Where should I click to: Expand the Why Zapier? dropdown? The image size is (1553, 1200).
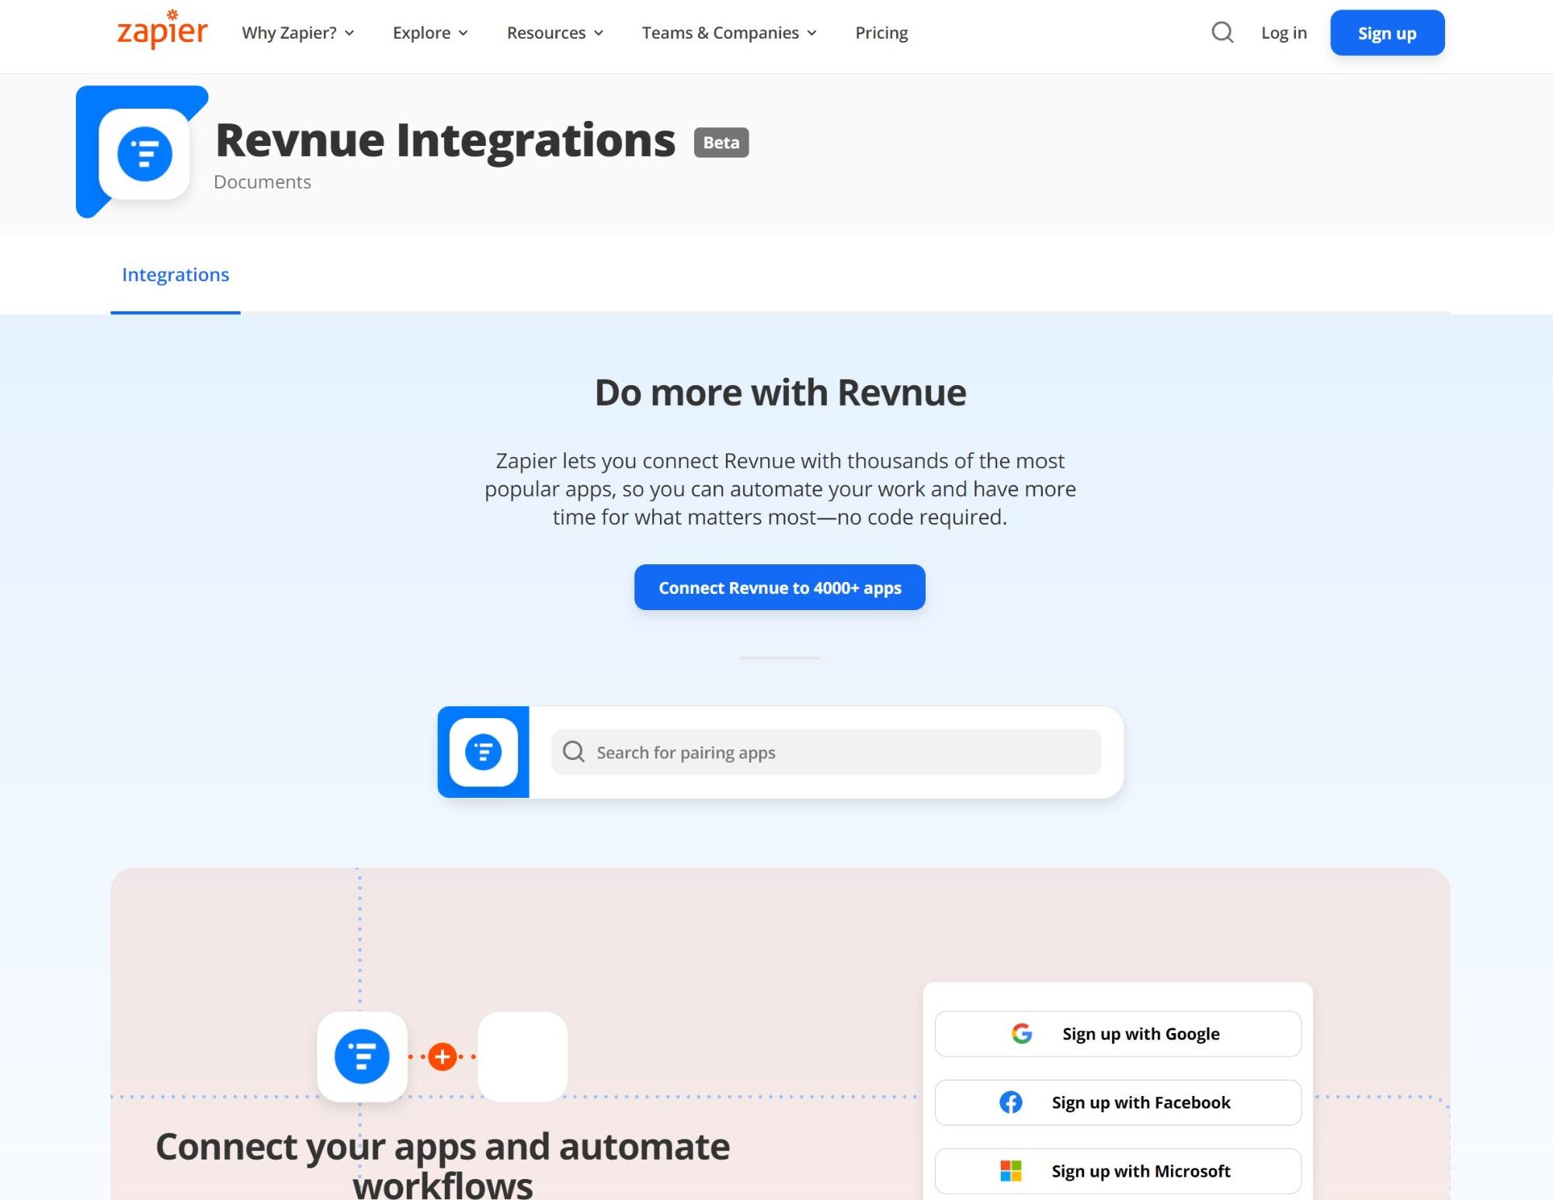coord(297,33)
